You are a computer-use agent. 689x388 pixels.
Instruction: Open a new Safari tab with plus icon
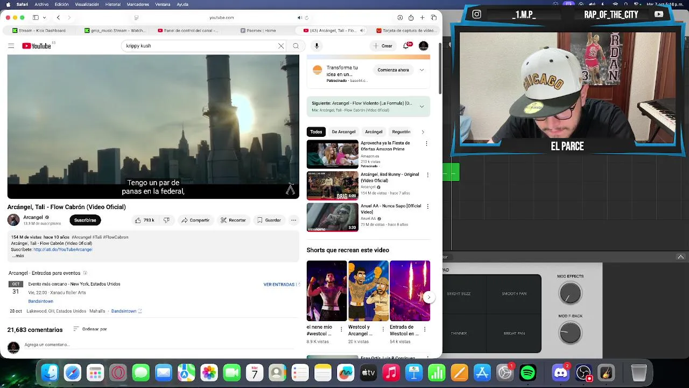(x=423, y=17)
